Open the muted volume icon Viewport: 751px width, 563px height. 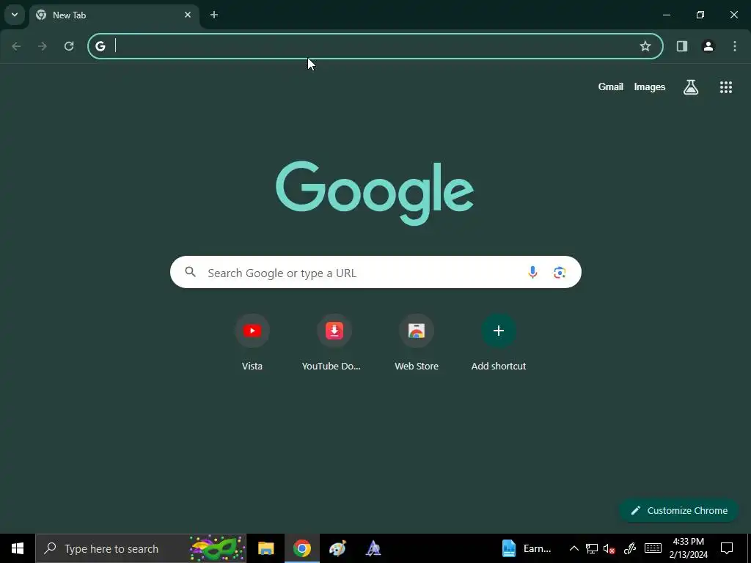tap(609, 548)
